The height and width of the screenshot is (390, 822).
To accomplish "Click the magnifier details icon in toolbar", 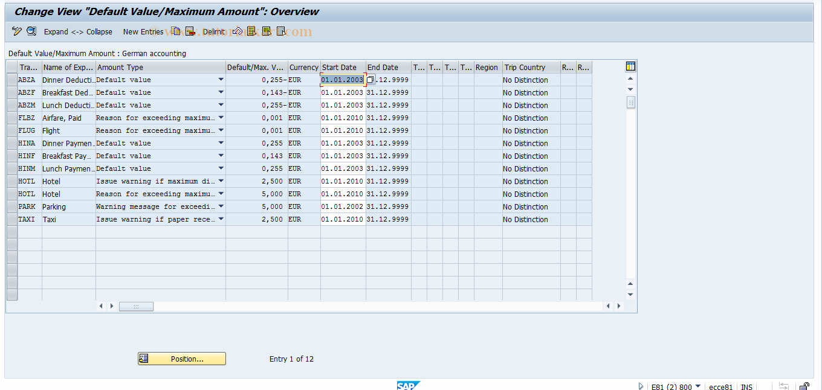I will [x=31, y=31].
